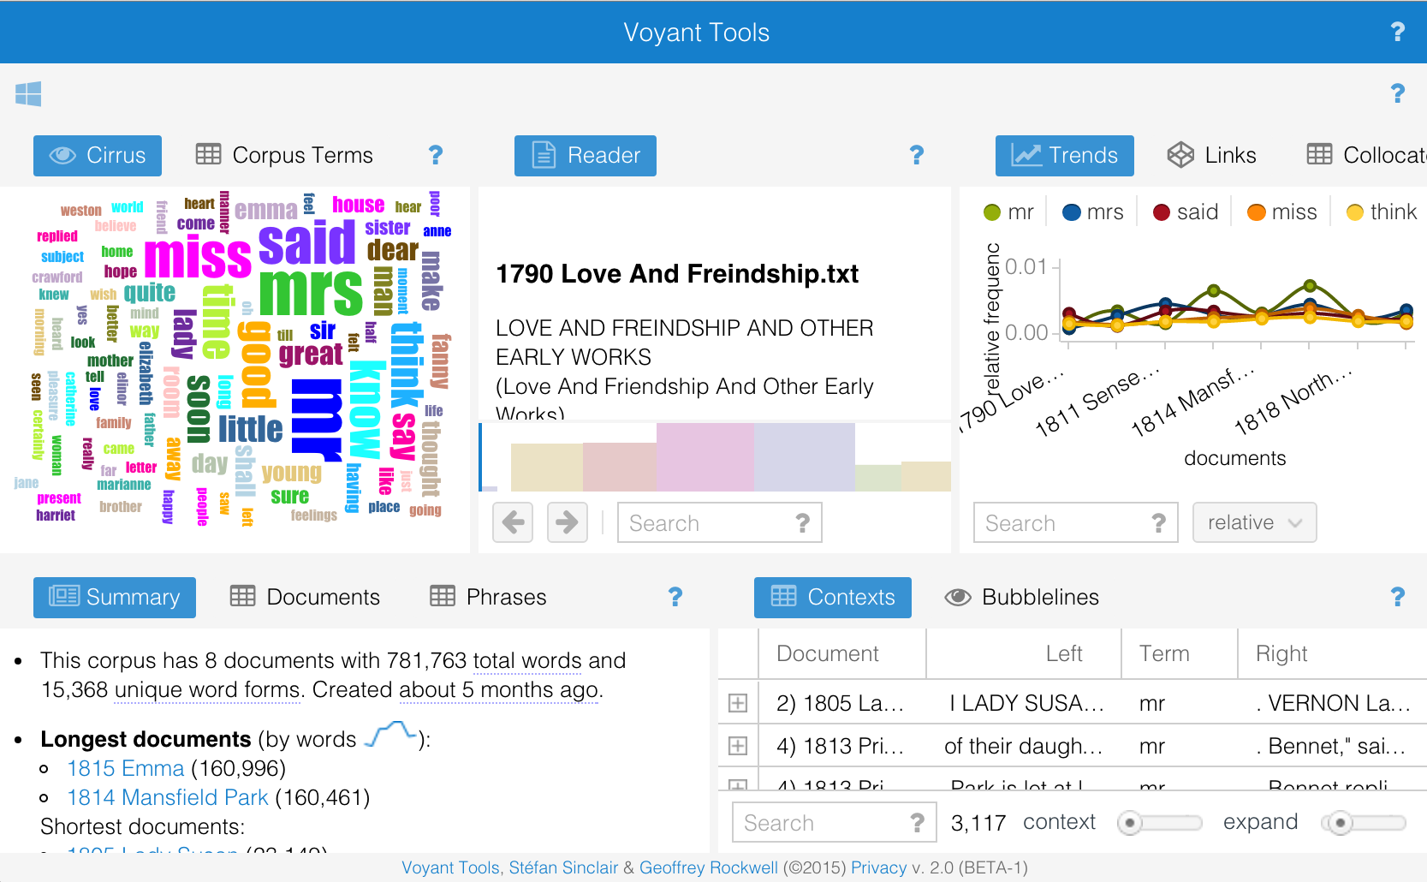
Task: Switch to the Corpus Terms tab
Action: (x=285, y=155)
